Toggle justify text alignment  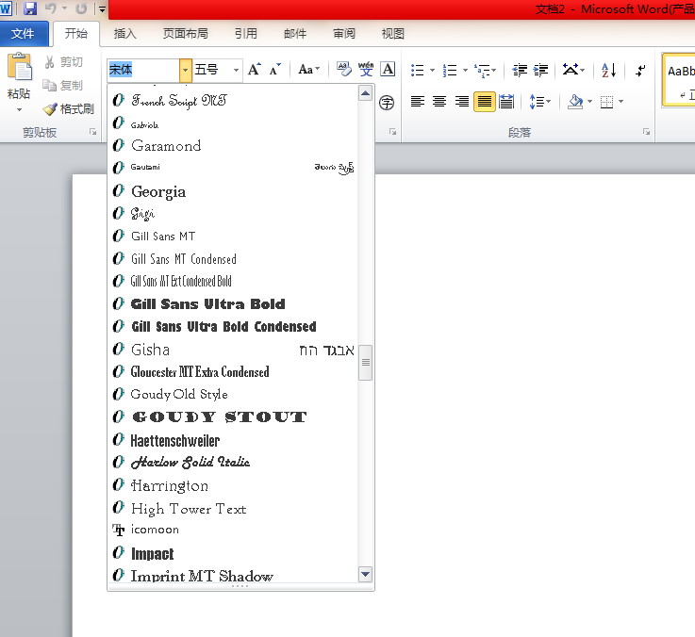[x=484, y=102]
